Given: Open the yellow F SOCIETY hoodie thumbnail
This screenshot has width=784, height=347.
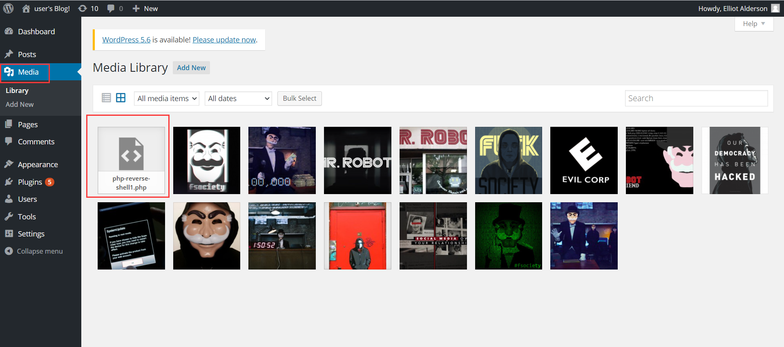Looking at the screenshot, I should [x=509, y=160].
